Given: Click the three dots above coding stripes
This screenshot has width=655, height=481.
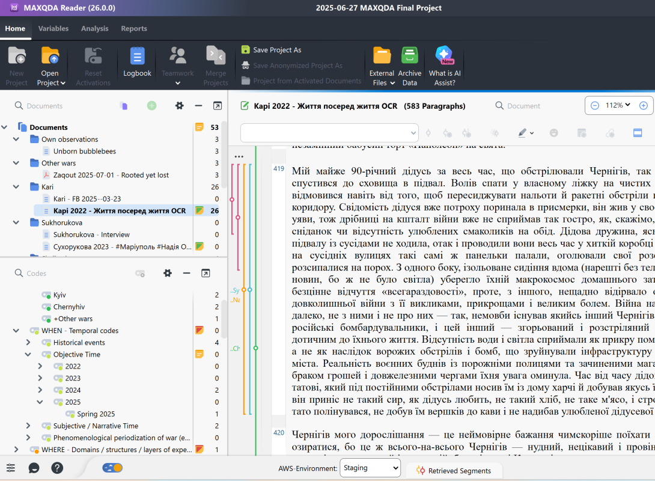Looking at the screenshot, I should (x=239, y=156).
